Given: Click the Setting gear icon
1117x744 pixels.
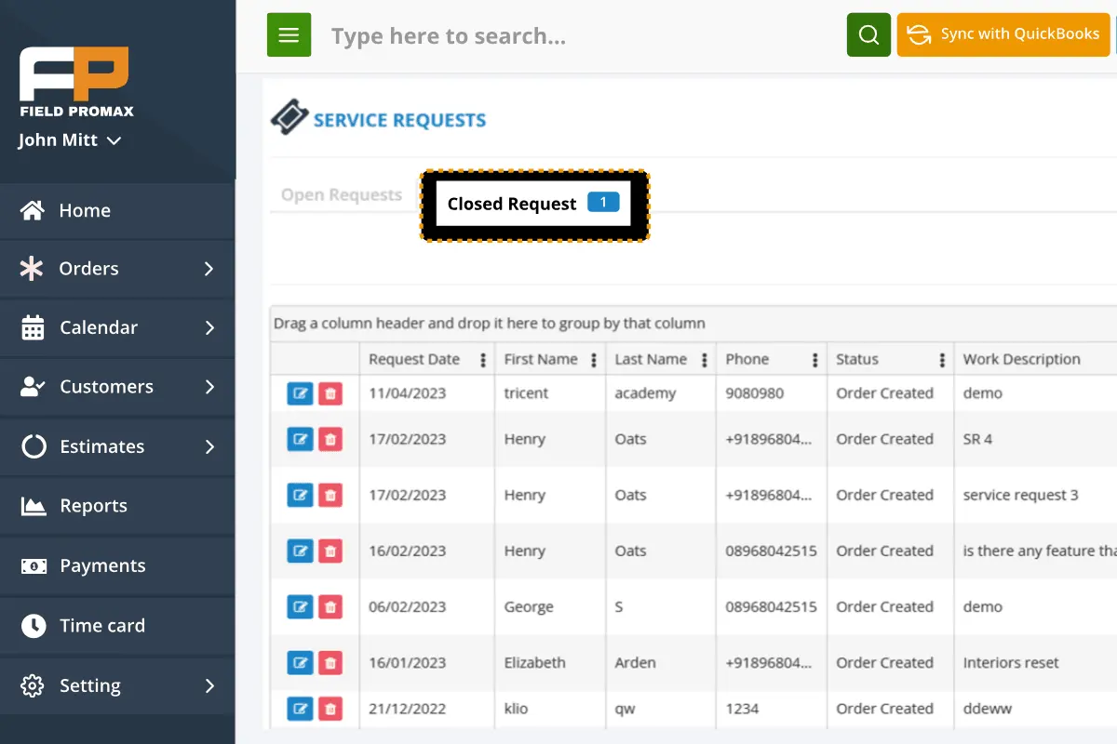Looking at the screenshot, I should [33, 685].
